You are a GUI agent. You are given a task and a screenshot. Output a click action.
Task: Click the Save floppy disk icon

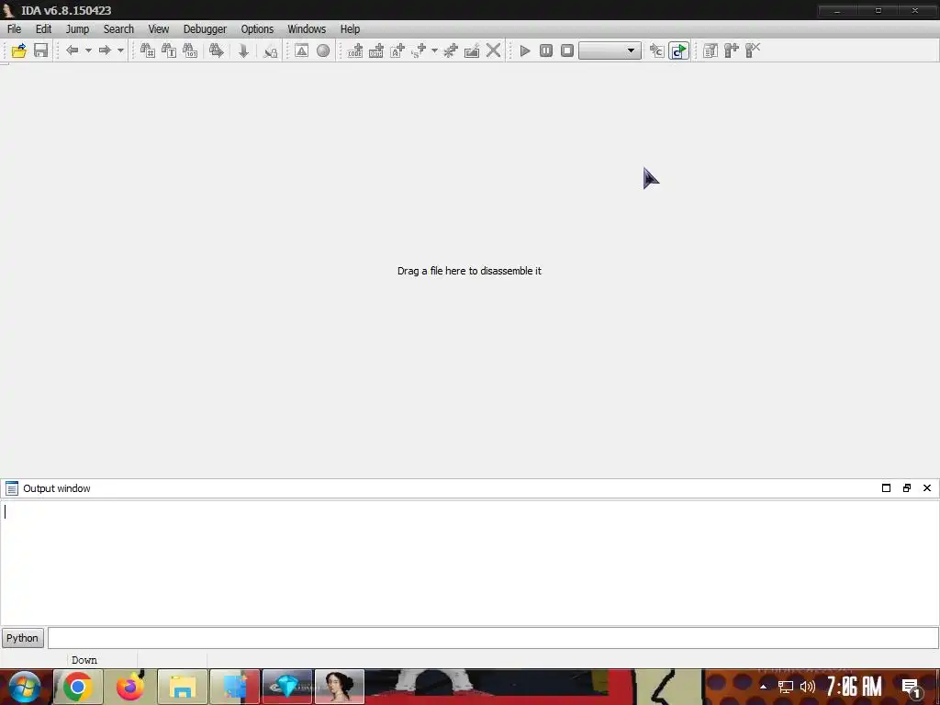[40, 51]
